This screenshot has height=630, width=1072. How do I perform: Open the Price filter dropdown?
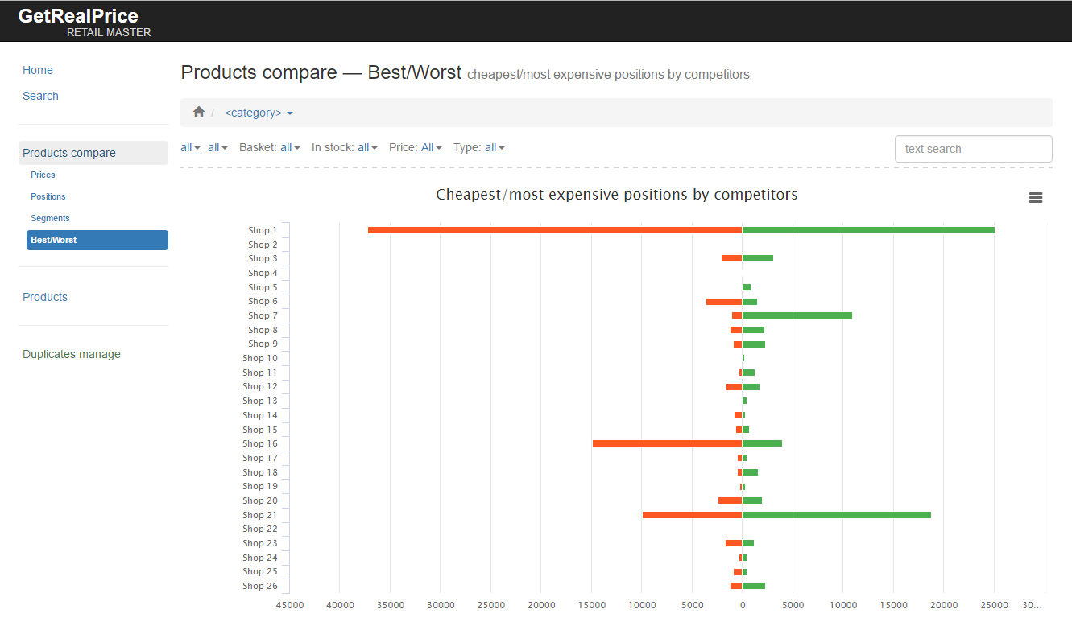pos(431,148)
